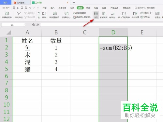Sort ascending with the A-Z icon
Image resolution: width=163 pixels, height=122 pixels.
coord(39,13)
